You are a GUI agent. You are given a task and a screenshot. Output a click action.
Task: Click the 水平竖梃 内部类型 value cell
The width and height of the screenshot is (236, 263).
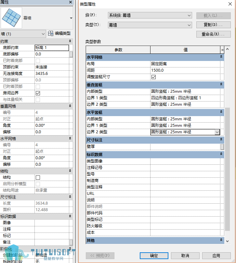[x=185, y=119]
